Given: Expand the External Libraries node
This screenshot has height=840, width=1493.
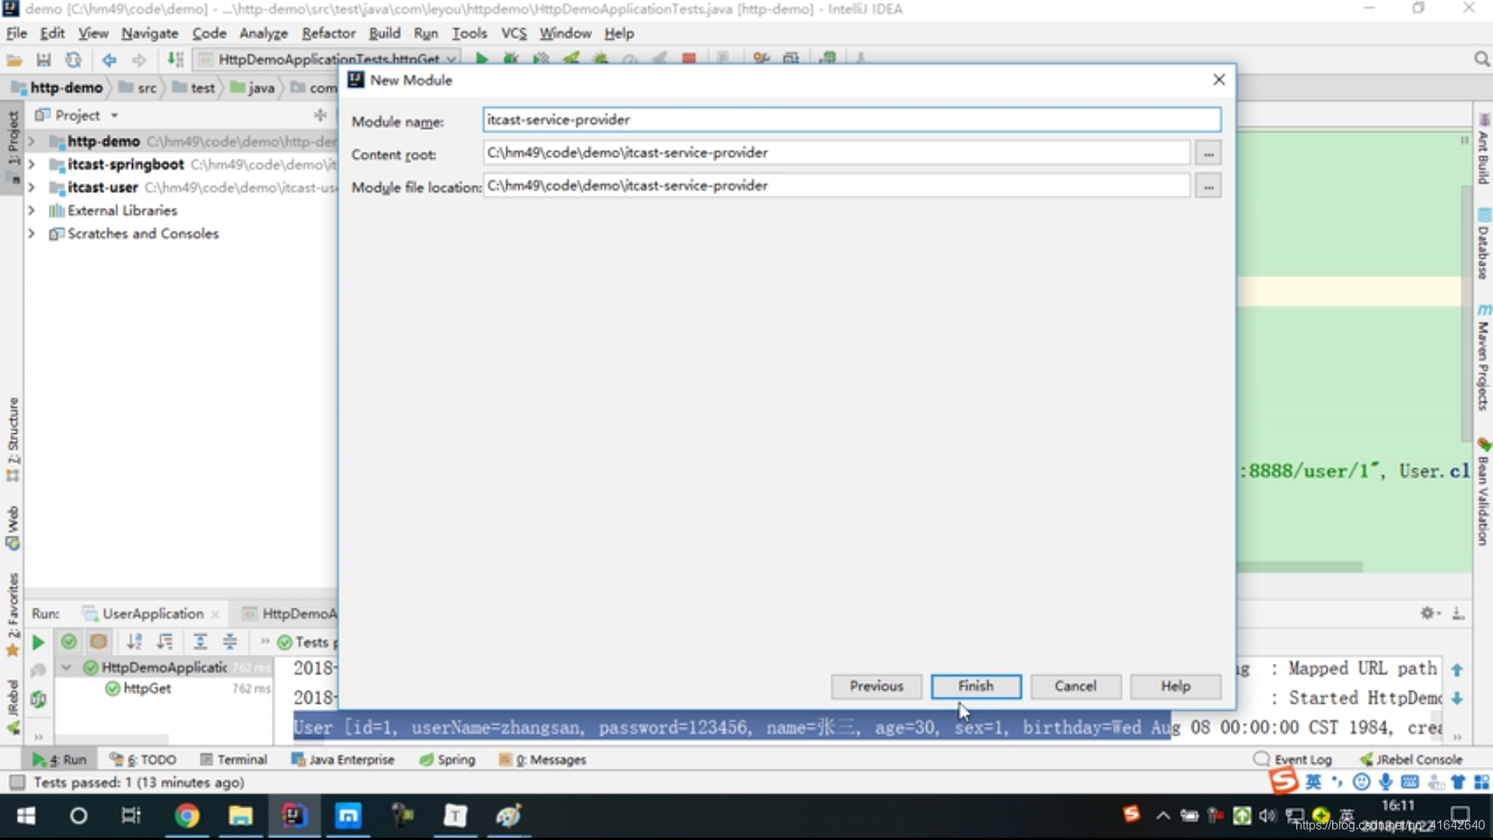Looking at the screenshot, I should 31,211.
